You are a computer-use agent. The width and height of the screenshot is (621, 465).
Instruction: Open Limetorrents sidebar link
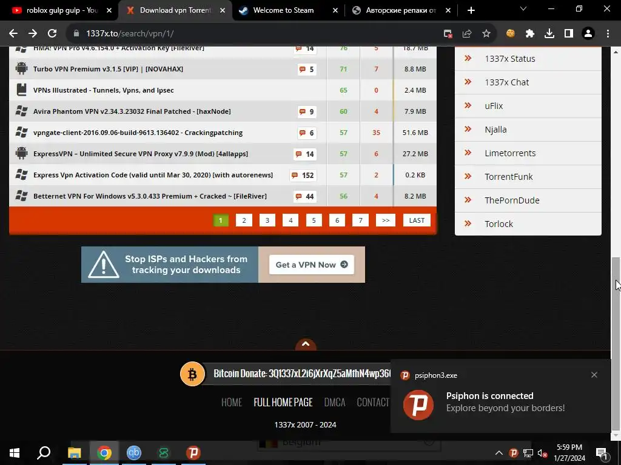(x=510, y=153)
